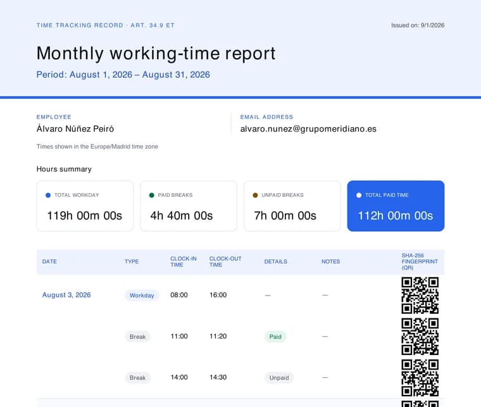481x407 pixels.
Task: Click the white dot beside Total Paid Time
Action: [x=359, y=195]
